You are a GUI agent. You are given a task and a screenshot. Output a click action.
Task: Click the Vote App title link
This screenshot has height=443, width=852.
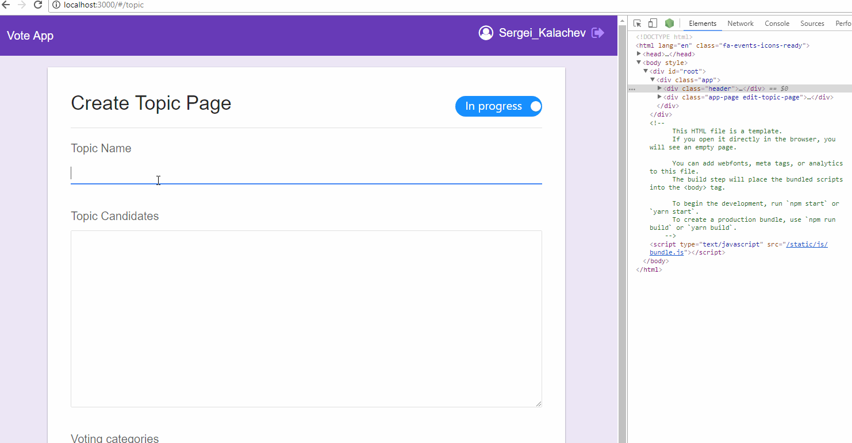30,36
